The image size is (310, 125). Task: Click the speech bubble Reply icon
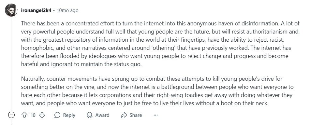(57, 115)
